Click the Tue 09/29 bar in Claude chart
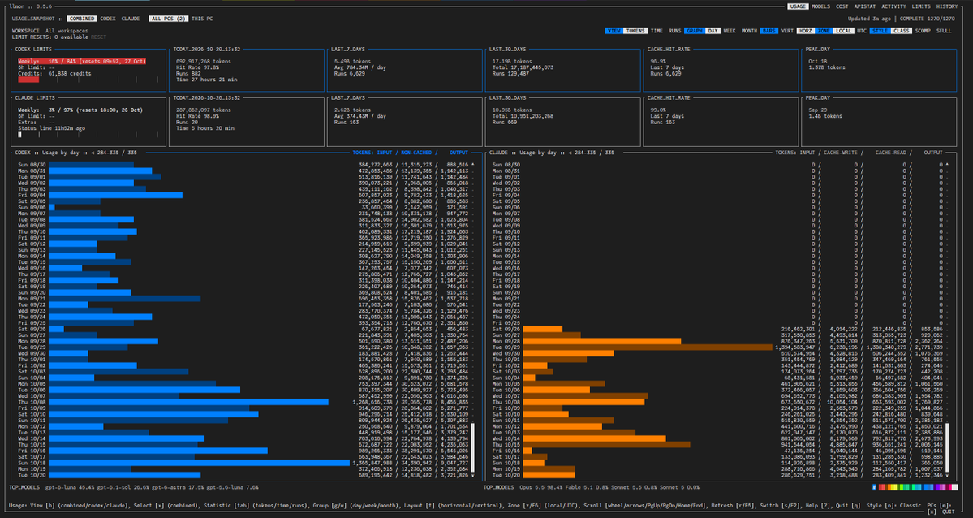The height and width of the screenshot is (518, 973). pyautogui.click(x=648, y=347)
